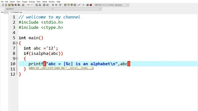Screen dimensions: 198x111
Task: Open the Execute menu
Action: tap(32, 2)
